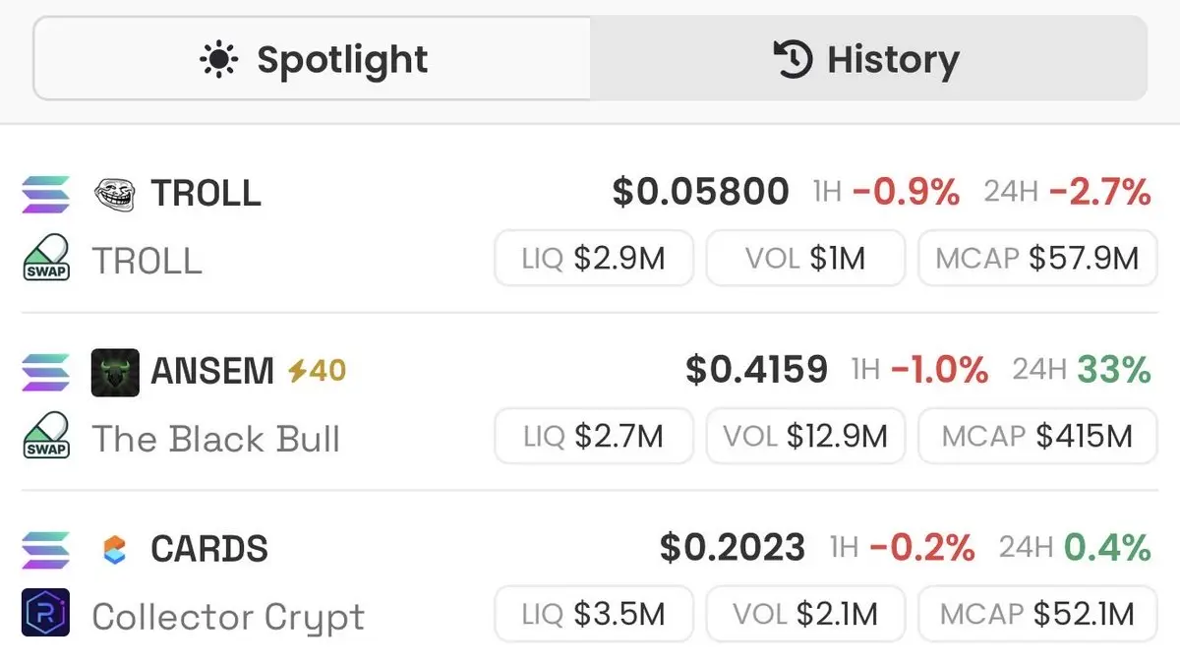Click the TROLL LIQ $2.9M badge

[594, 259]
